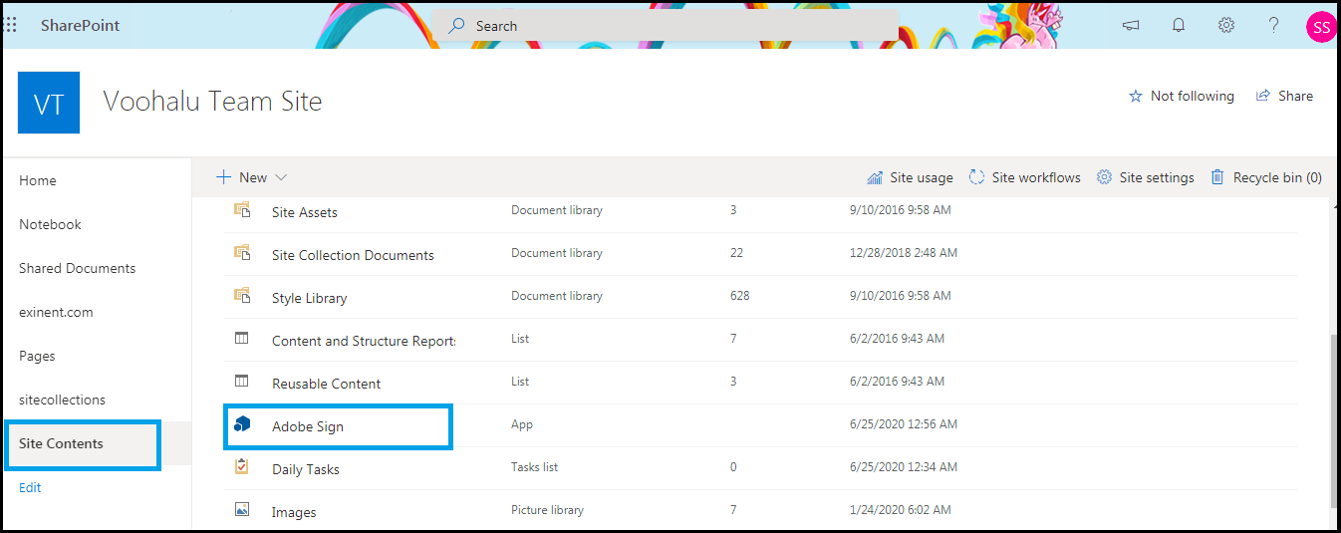Viewport: 1341px width, 533px height.
Task: Click the Adobe Sign app icon
Action: (x=242, y=424)
